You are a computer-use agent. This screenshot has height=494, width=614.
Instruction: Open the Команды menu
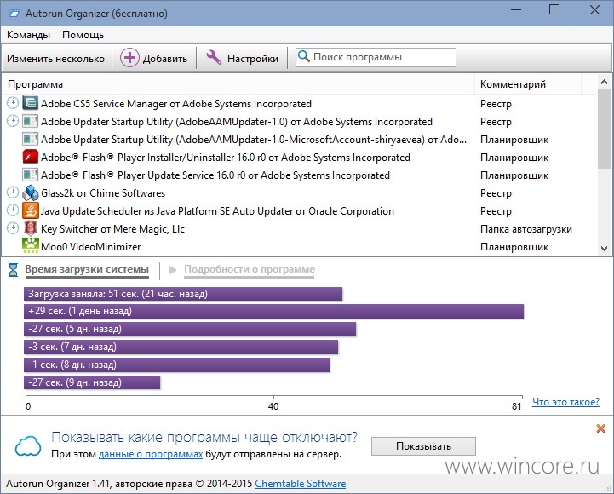(29, 35)
